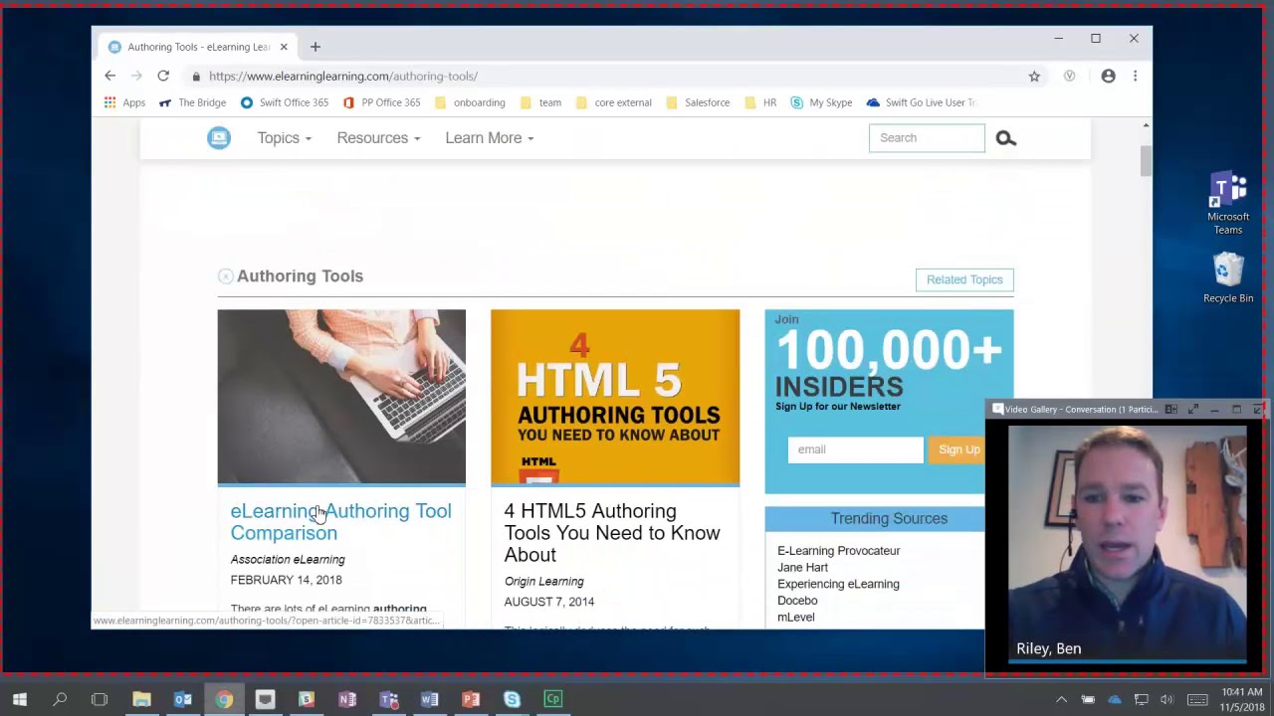1274x716 pixels.
Task: Open the Docebo trending source
Action: click(x=797, y=601)
